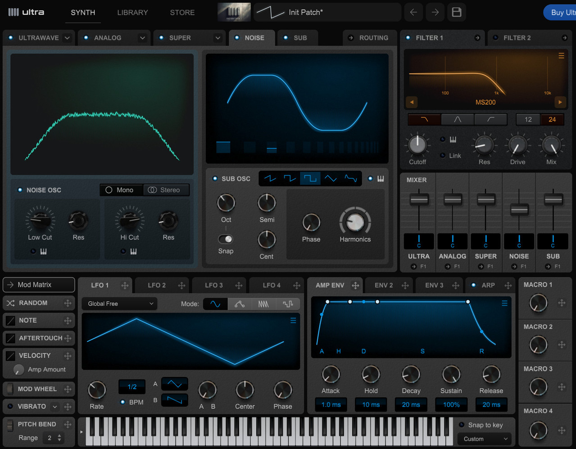The image size is (576, 449).
Task: Select LFO envelope-shape mode icon
Action: point(240,304)
